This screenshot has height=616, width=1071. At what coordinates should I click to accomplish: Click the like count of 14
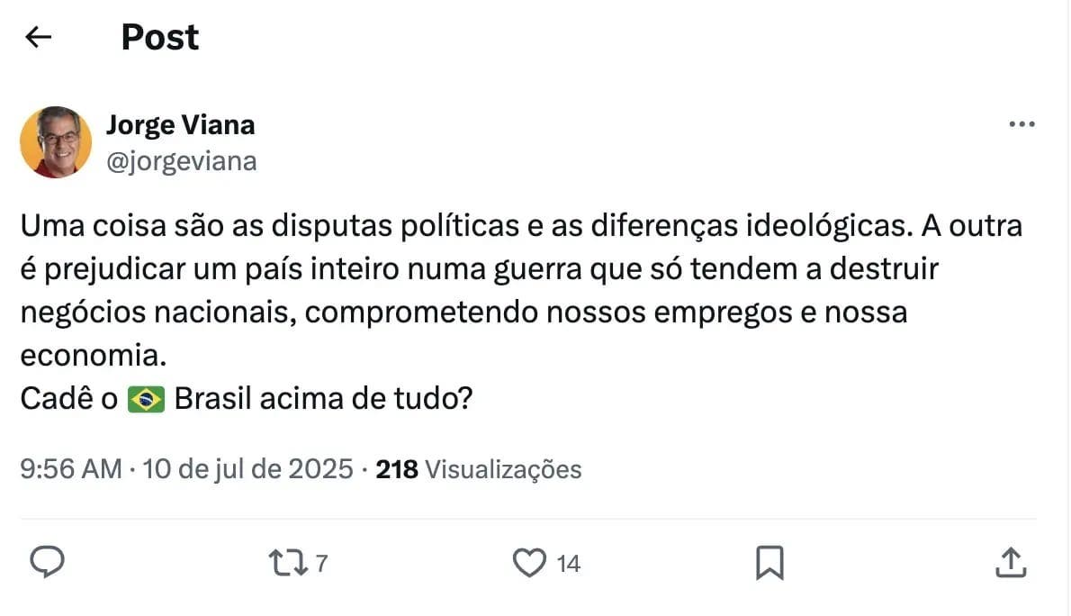coord(568,565)
